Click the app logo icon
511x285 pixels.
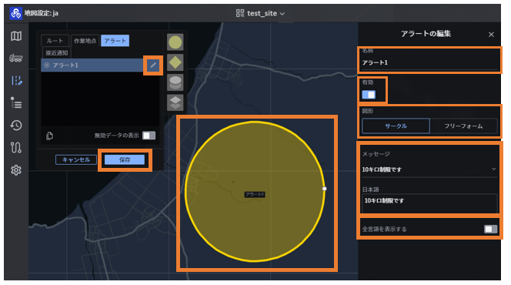[x=15, y=13]
